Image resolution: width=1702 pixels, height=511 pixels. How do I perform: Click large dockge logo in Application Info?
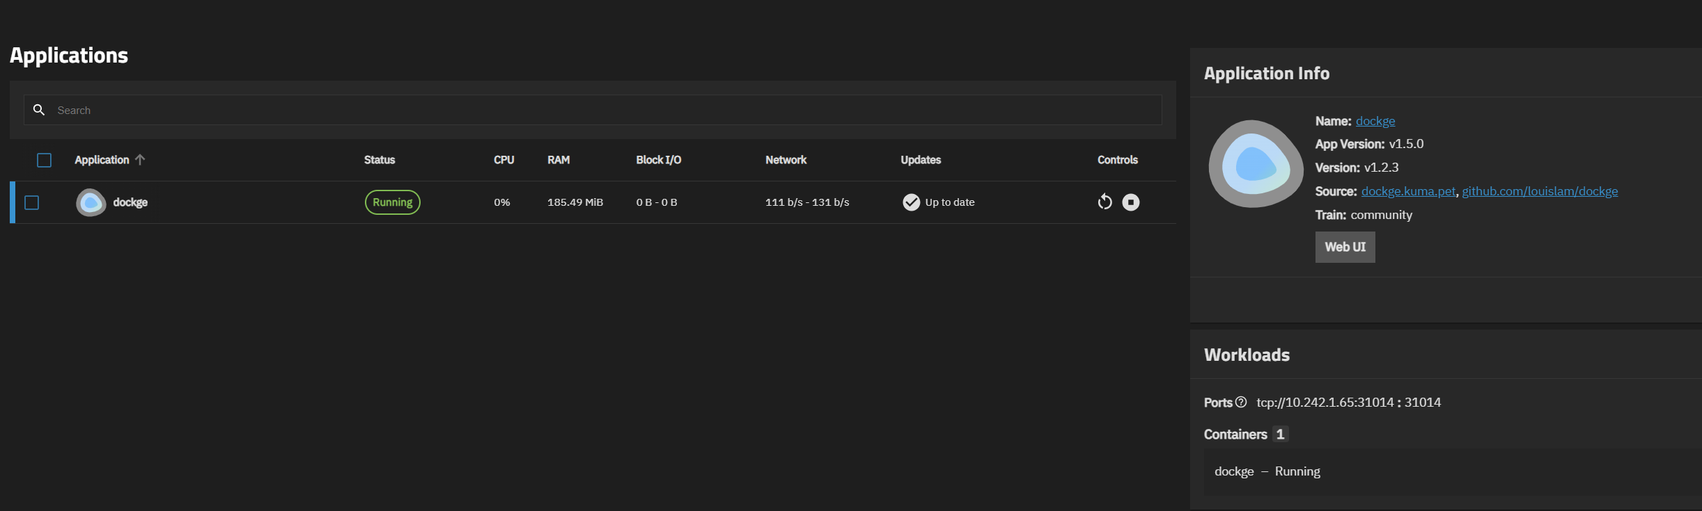[x=1256, y=164]
